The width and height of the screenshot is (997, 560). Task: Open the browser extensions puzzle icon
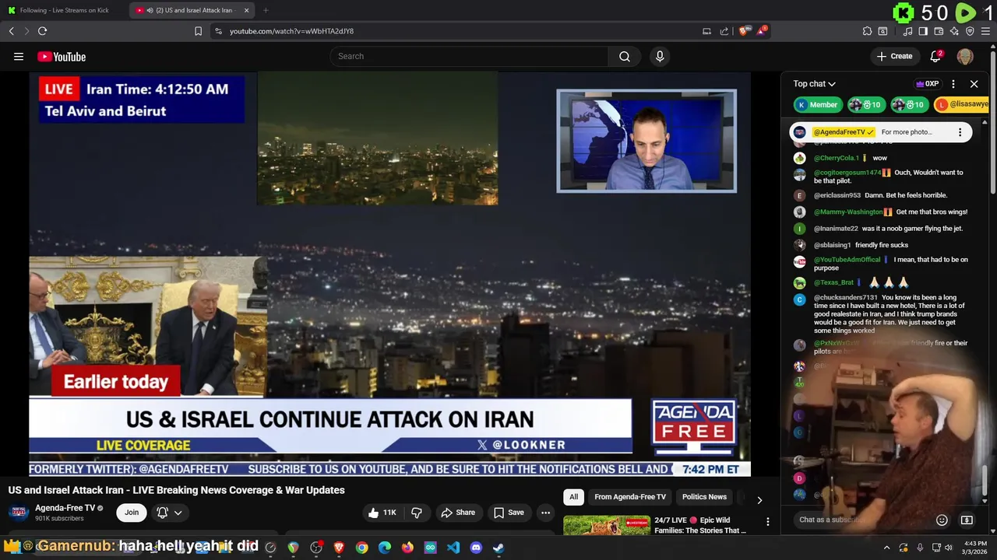click(x=867, y=31)
